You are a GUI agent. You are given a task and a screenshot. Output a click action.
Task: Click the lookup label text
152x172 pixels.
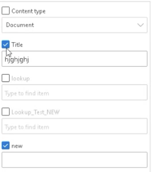(21, 78)
